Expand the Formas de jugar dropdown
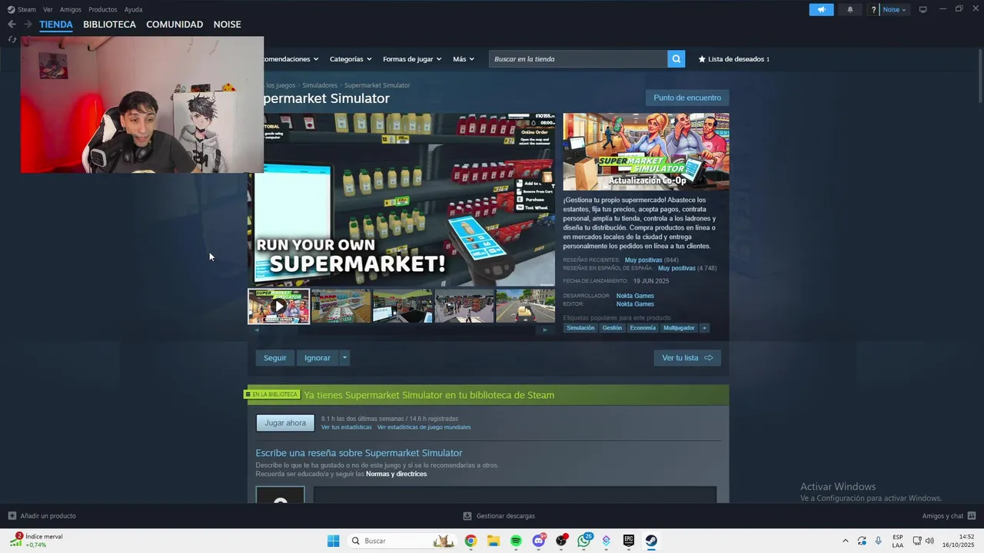This screenshot has width=984, height=553. pos(412,59)
